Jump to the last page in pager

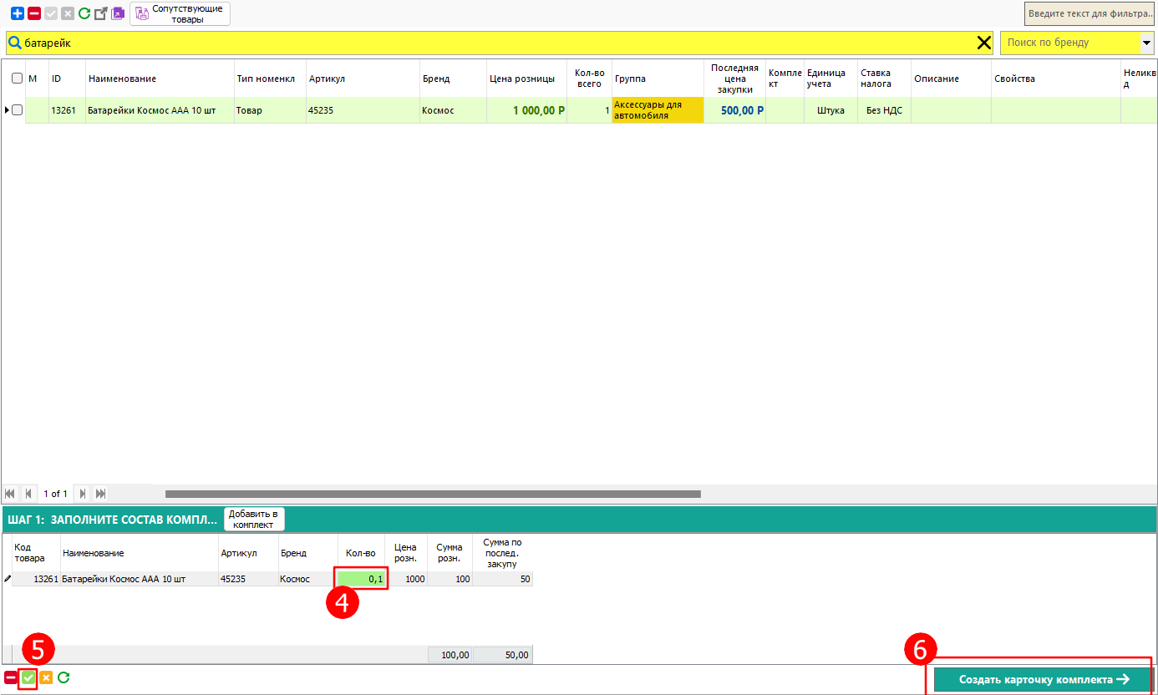click(100, 494)
